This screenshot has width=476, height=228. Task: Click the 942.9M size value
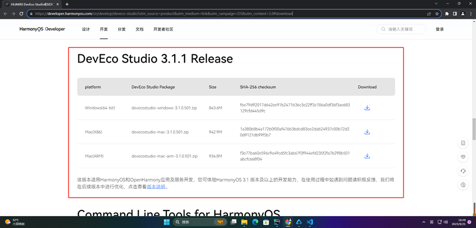[x=215, y=132]
